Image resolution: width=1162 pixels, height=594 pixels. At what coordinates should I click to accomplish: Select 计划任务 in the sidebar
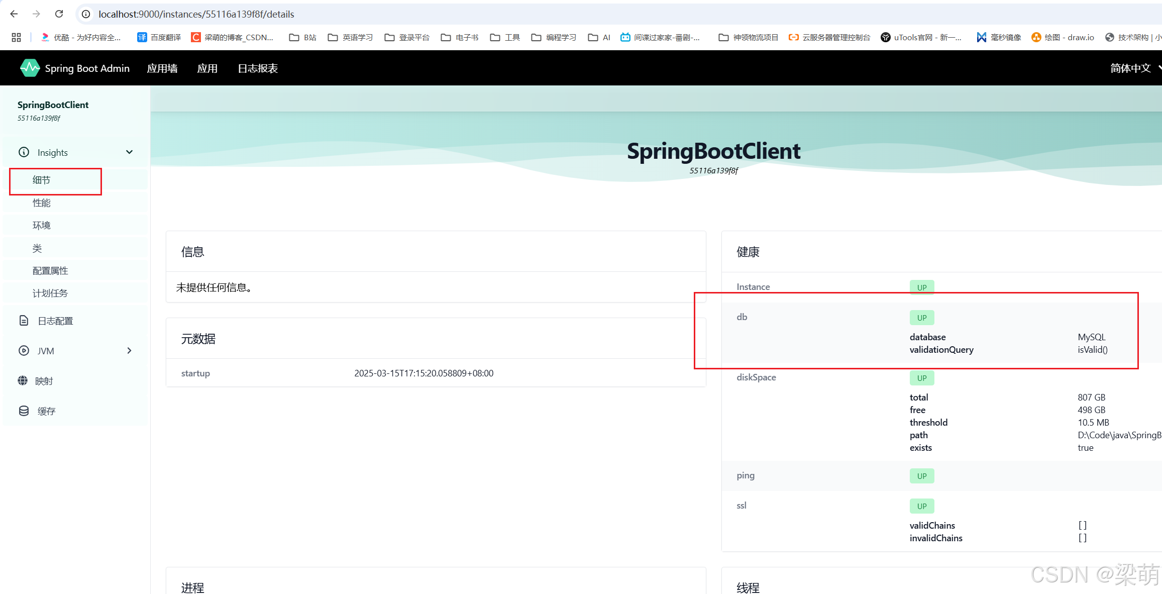point(75,293)
